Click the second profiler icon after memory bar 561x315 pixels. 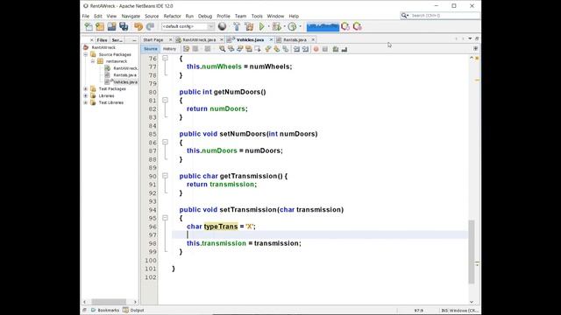click(x=357, y=26)
